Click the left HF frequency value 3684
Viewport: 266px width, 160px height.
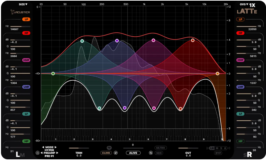click(13, 56)
